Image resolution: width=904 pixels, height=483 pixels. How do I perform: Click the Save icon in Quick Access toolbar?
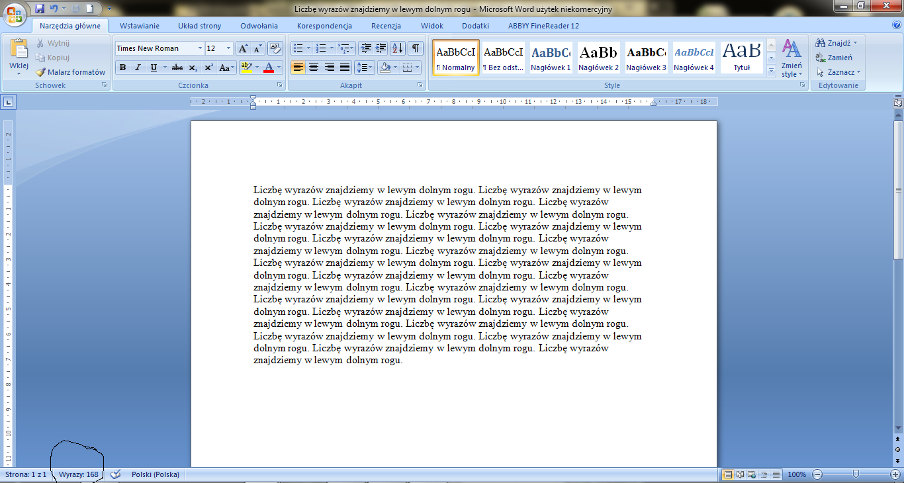tap(40, 9)
